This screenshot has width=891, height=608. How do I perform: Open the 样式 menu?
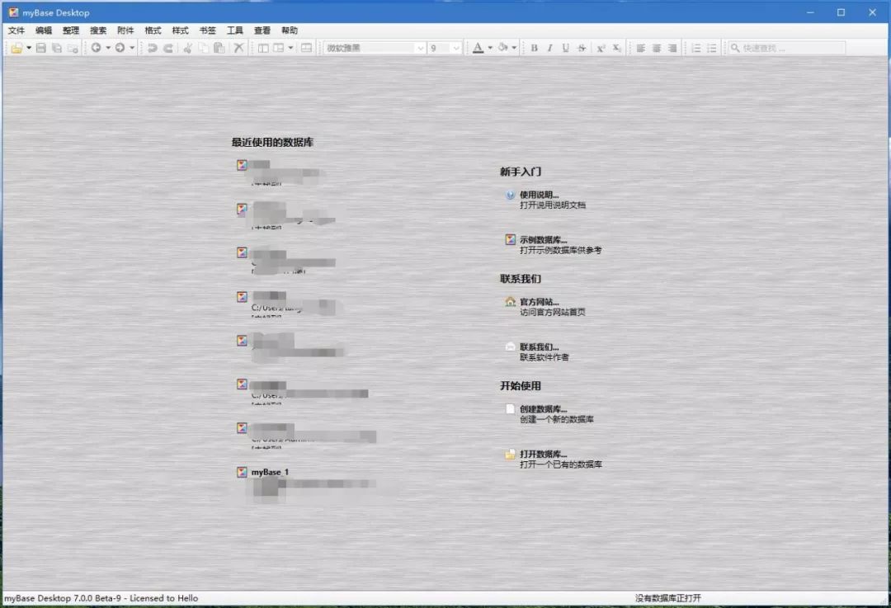(x=180, y=31)
